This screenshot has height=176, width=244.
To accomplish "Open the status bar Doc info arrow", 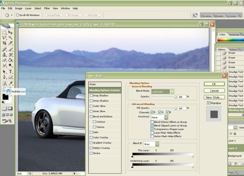I will tap(74, 173).
